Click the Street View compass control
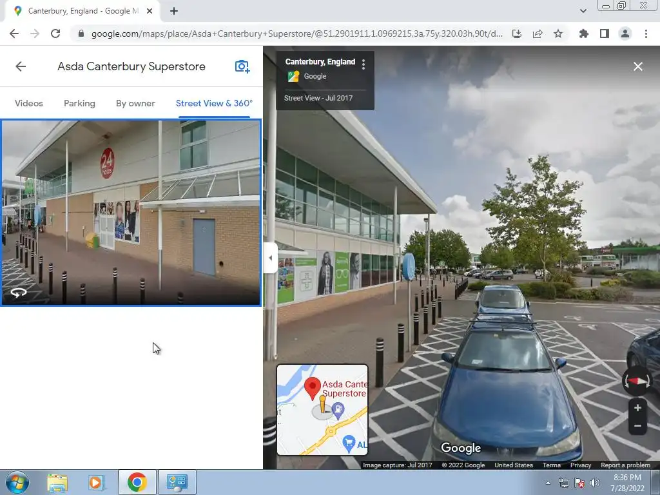This screenshot has width=660, height=495. (x=637, y=381)
